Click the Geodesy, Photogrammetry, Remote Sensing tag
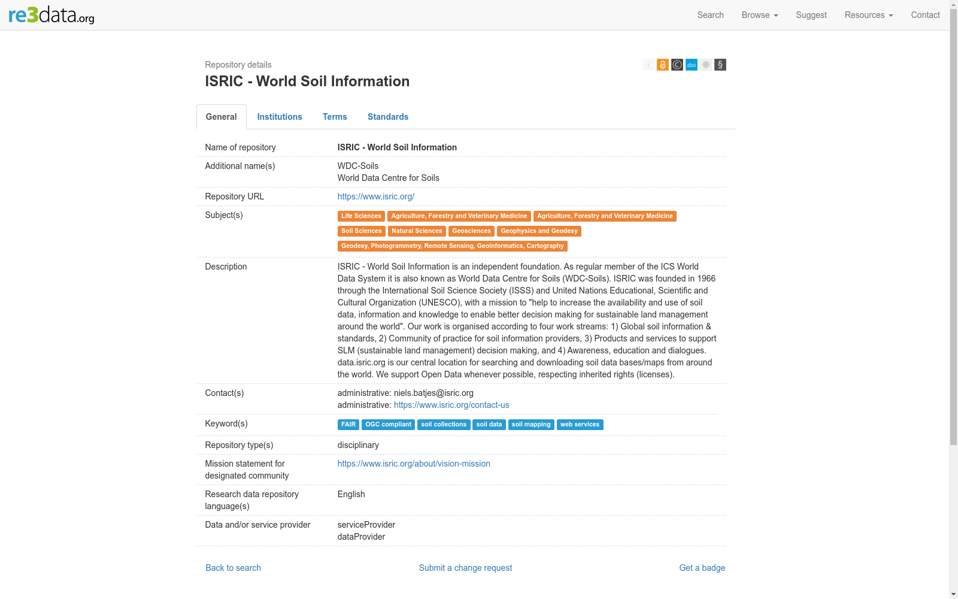Screen dimensions: 958x599 (453, 246)
